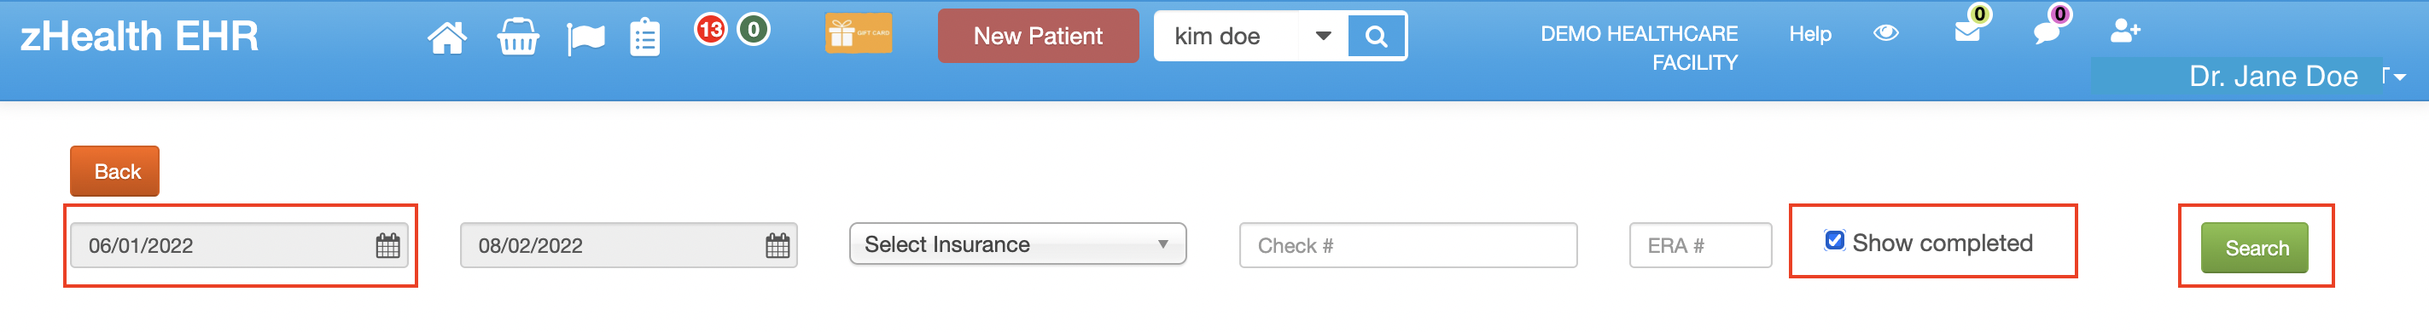The width and height of the screenshot is (2429, 332).
Task: Click the green Search button
Action: tap(2254, 249)
